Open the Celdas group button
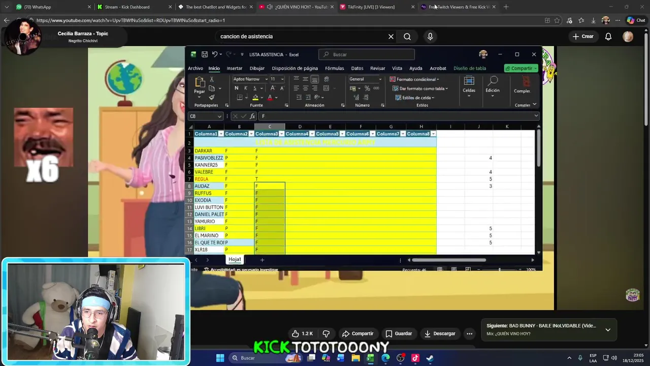 (x=469, y=87)
